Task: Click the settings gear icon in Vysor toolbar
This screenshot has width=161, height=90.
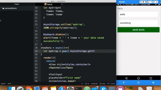Action: pyautogui.click(x=141, y=2)
